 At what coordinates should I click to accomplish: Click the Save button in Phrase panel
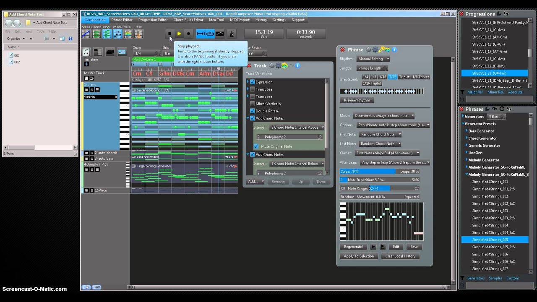click(x=414, y=247)
